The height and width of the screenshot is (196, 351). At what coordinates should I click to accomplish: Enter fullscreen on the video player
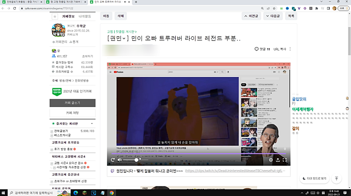(x=285, y=160)
